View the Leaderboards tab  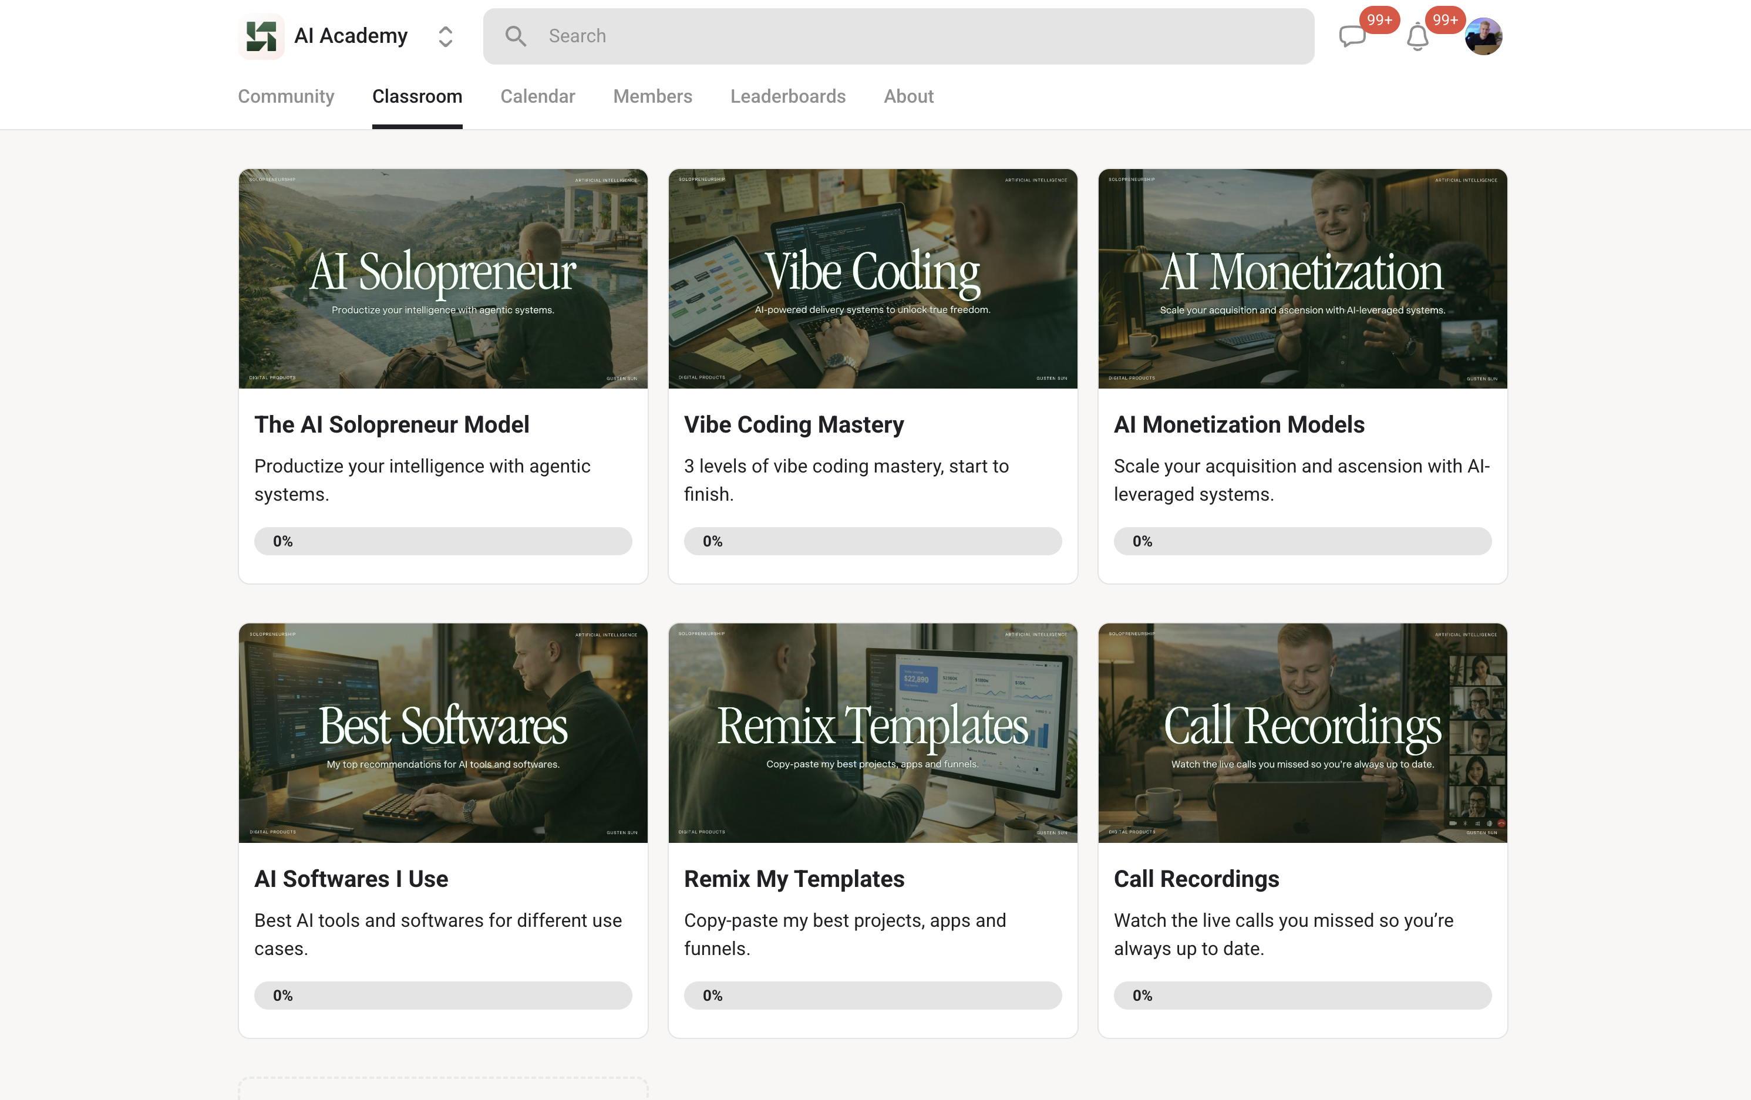pyautogui.click(x=787, y=96)
